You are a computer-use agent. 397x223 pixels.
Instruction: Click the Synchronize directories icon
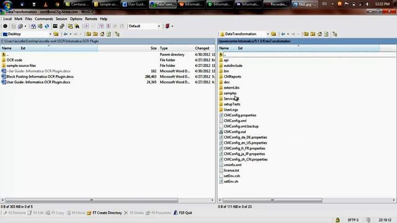(x=70, y=26)
